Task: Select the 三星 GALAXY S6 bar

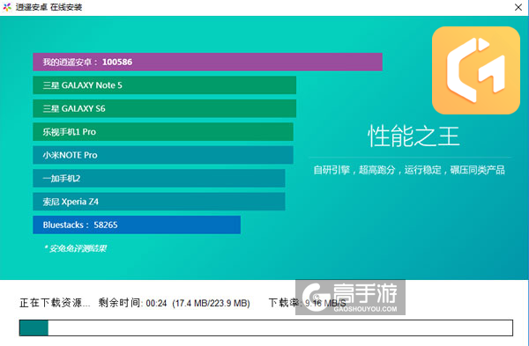Action: click(x=165, y=108)
